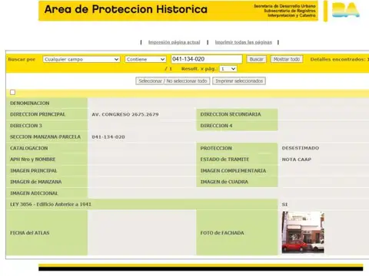Click the 'IMAGEN ADICIONAL' label

click(34, 193)
